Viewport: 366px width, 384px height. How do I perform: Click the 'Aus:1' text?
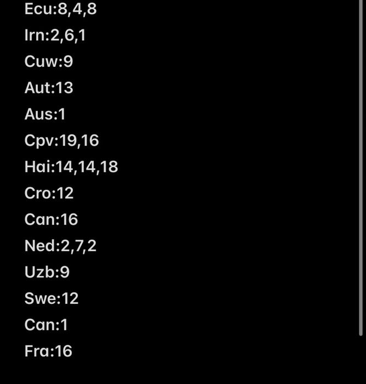coord(45,114)
